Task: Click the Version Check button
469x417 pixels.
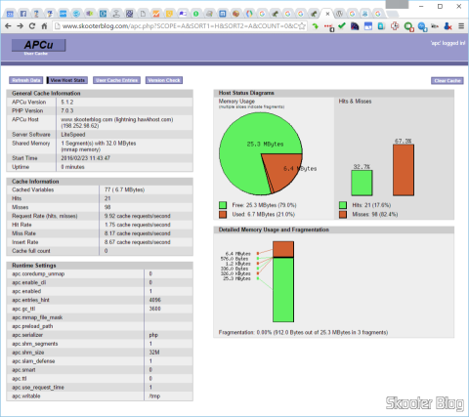Action: [164, 80]
